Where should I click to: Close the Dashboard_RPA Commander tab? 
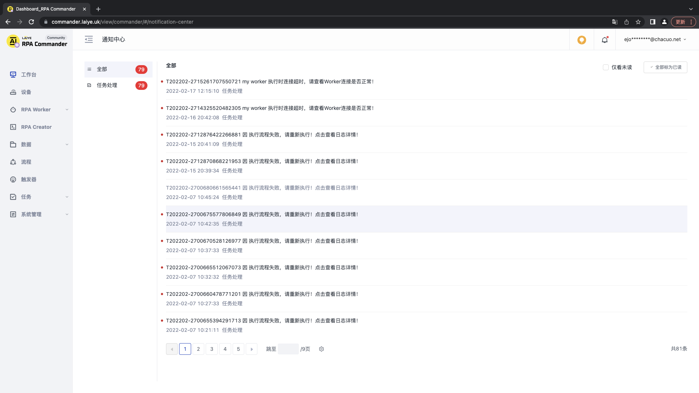click(84, 9)
